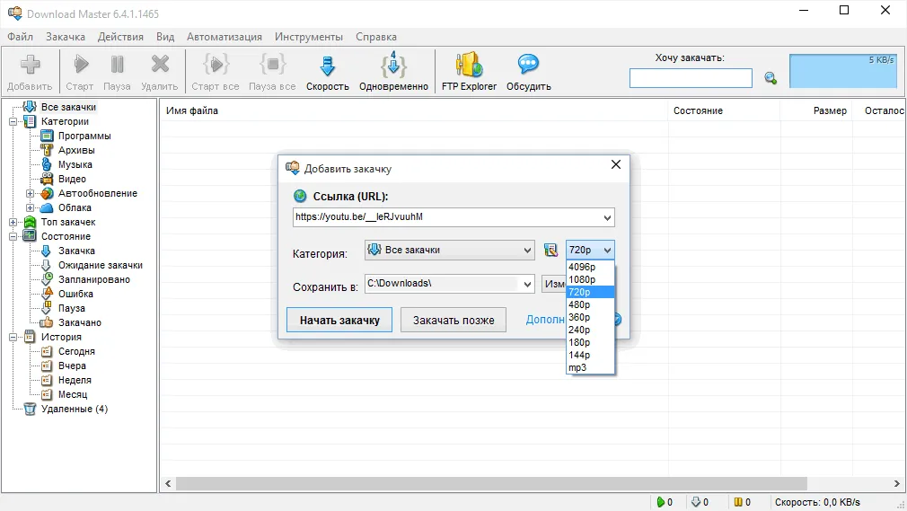Screen dimensions: 907x511
Task: Sort by Состояние column header
Action: [x=698, y=110]
